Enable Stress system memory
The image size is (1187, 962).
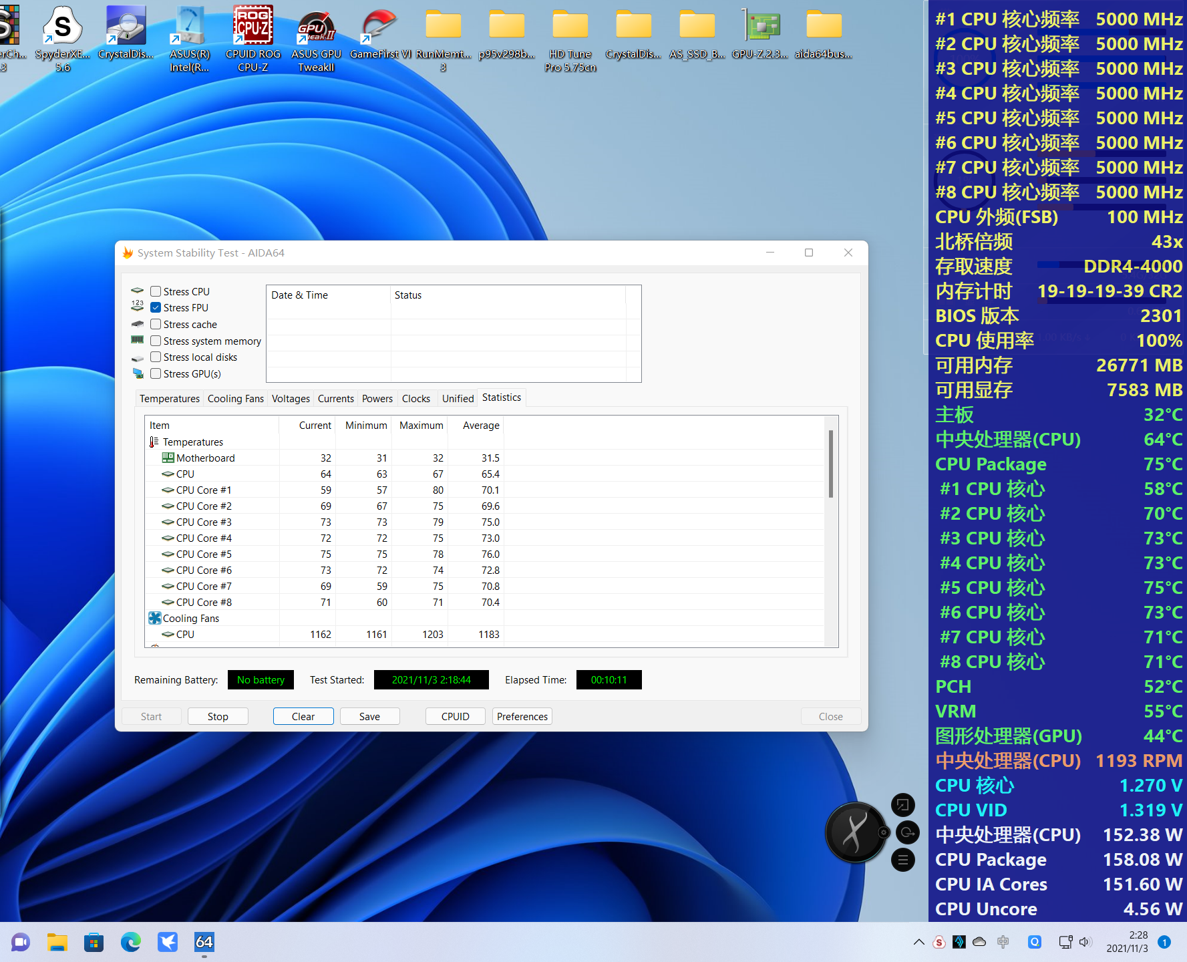156,341
